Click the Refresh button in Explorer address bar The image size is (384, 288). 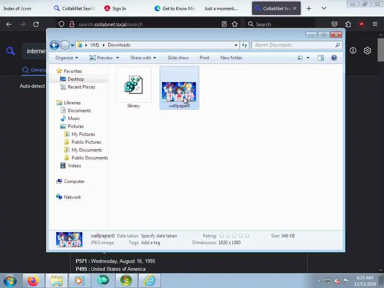(244, 45)
